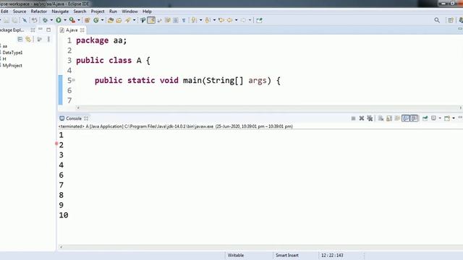Click Remove All Terminated Launches icon
The height and width of the screenshot is (260, 463).
[x=370, y=118]
